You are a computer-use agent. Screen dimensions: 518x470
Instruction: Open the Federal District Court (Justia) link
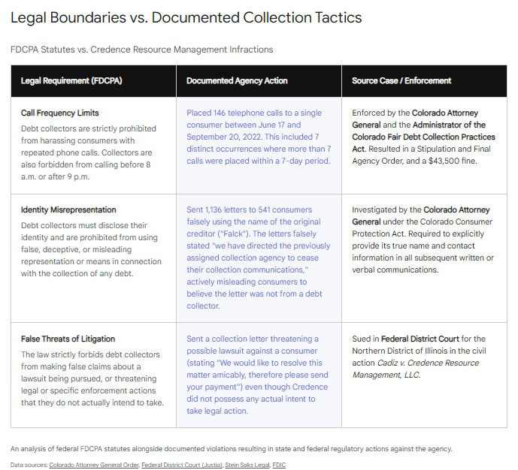pos(181,465)
